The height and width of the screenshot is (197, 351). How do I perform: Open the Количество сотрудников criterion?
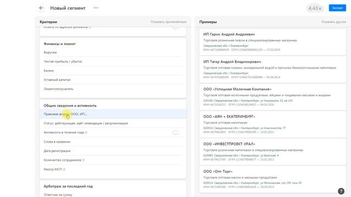(x=113, y=160)
